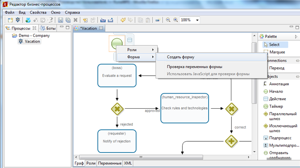
Task: Choose Мультиподпроцесс object in Palette
Action: [281, 145]
